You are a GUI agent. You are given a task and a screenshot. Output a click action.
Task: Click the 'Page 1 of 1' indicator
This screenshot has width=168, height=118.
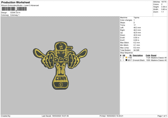pyautogui.click(x=162, y=116)
